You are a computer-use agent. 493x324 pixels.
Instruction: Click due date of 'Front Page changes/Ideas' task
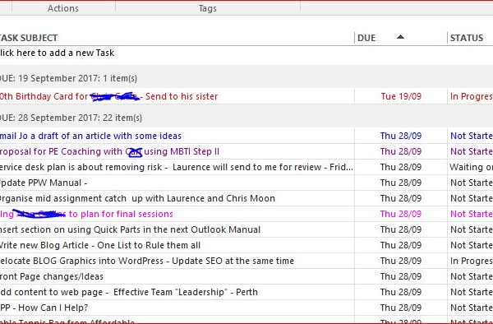[401, 276]
